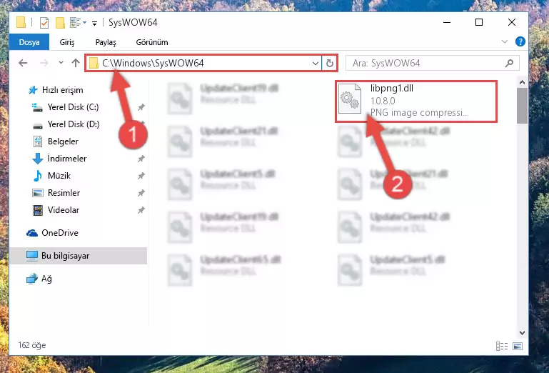The width and height of the screenshot is (549, 373).
Task: Click the pin icon beside Resimler
Action: pos(141,193)
